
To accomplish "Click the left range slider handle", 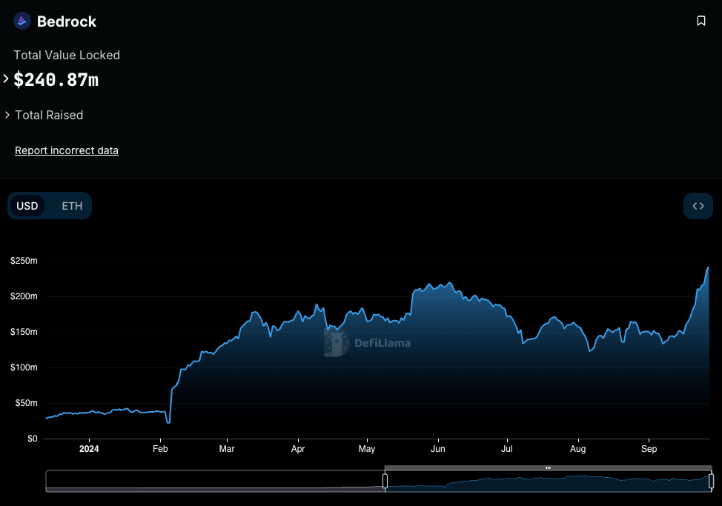I will click(385, 481).
